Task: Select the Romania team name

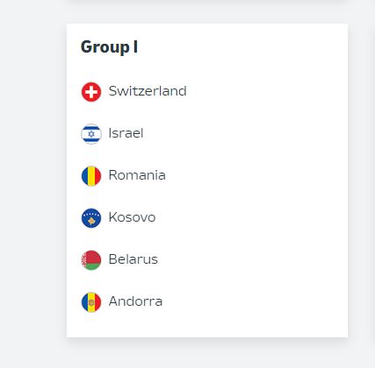Action: tap(137, 175)
